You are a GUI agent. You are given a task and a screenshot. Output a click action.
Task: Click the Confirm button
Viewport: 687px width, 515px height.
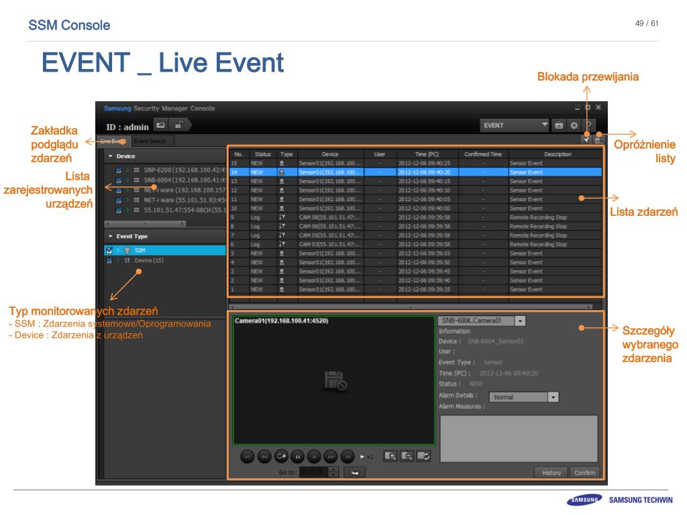584,473
